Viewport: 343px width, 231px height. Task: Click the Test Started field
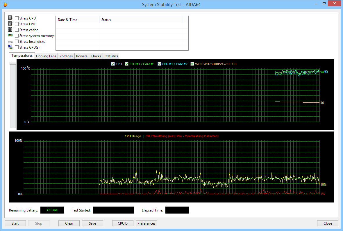point(113,210)
